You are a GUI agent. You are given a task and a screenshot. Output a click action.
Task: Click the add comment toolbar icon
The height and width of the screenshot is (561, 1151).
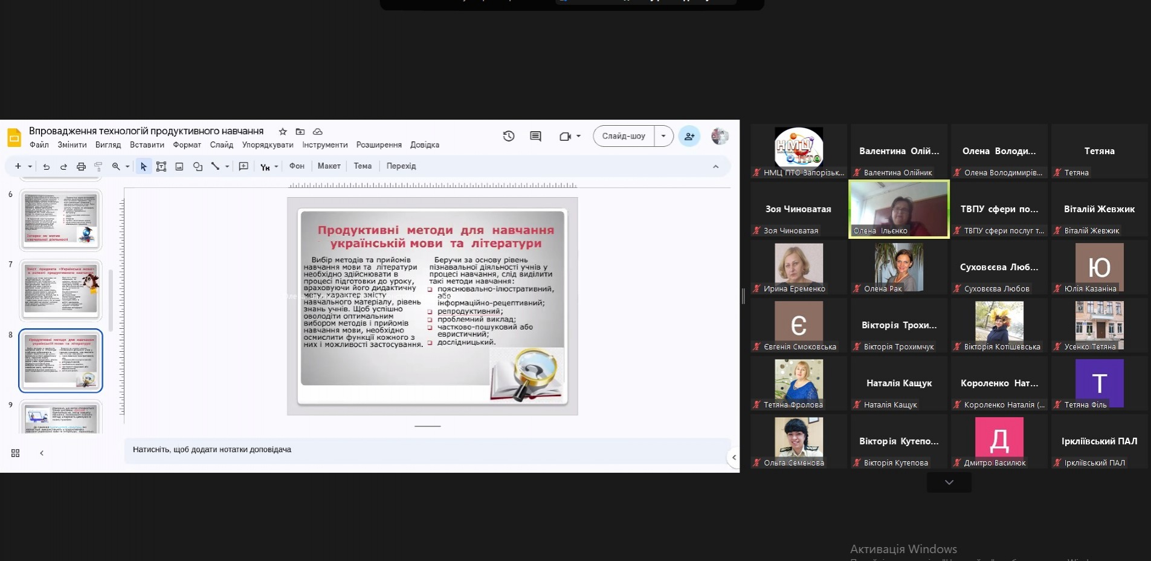coord(243,166)
